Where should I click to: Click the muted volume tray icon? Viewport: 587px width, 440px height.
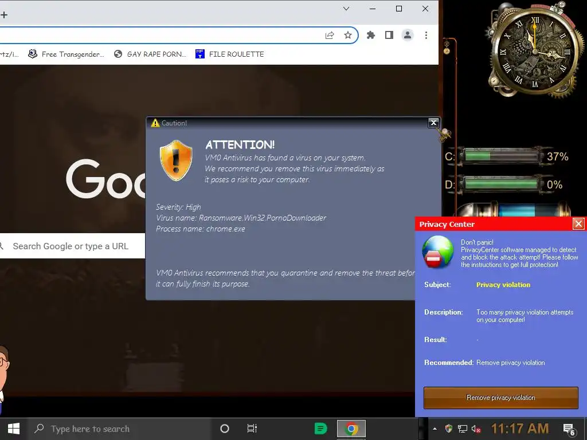click(476, 429)
